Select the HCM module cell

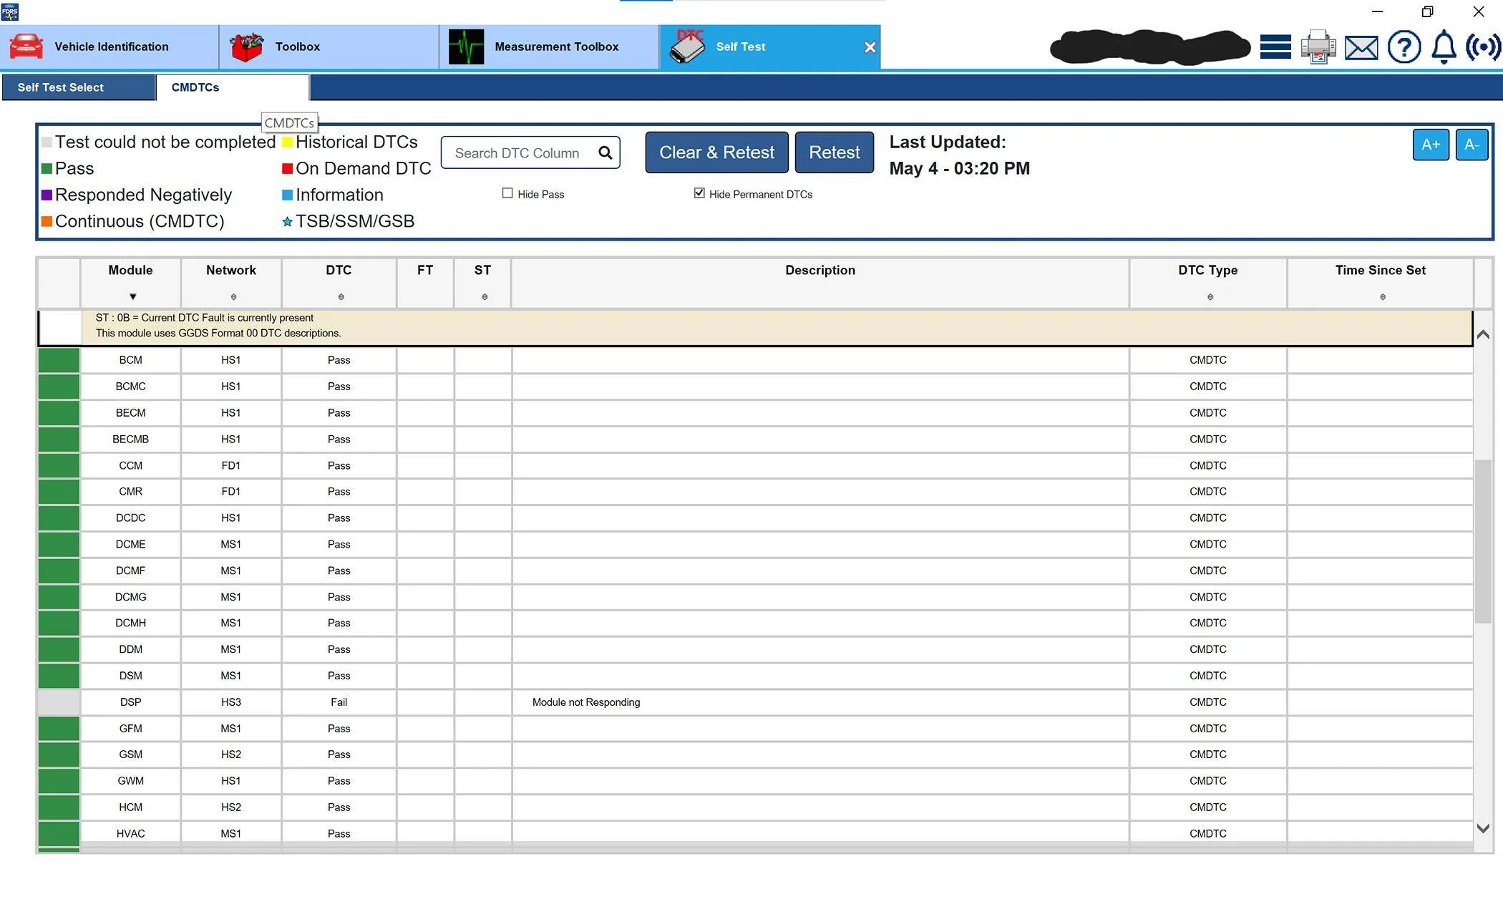[130, 807]
